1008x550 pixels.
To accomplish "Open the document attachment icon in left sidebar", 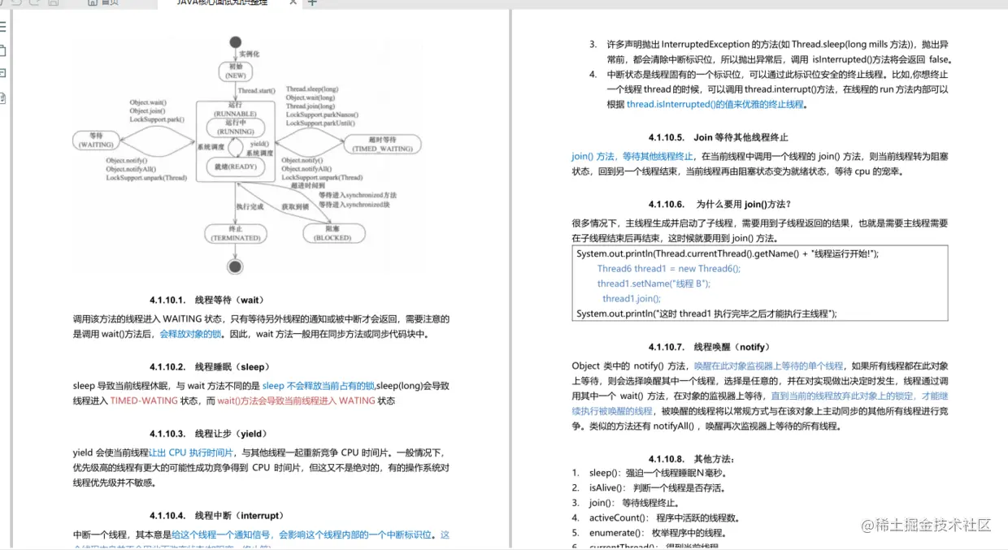I will point(2,97).
